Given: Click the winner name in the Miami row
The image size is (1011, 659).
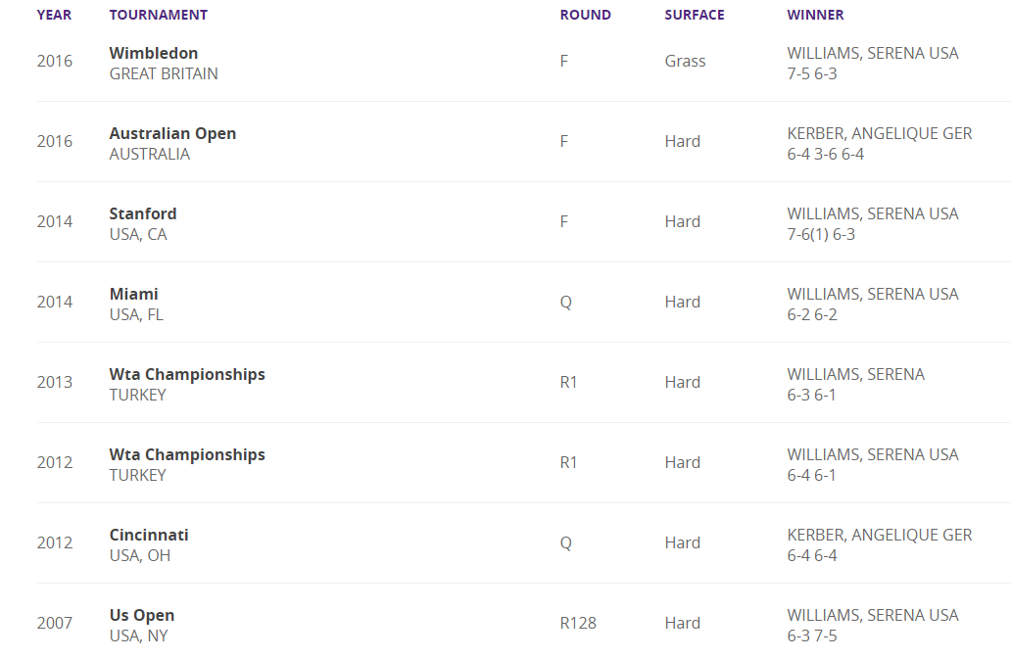Looking at the screenshot, I should [873, 294].
